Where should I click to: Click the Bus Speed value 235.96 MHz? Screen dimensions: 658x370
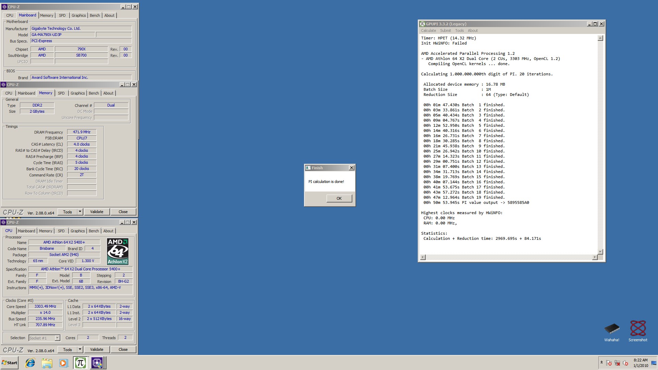45,319
